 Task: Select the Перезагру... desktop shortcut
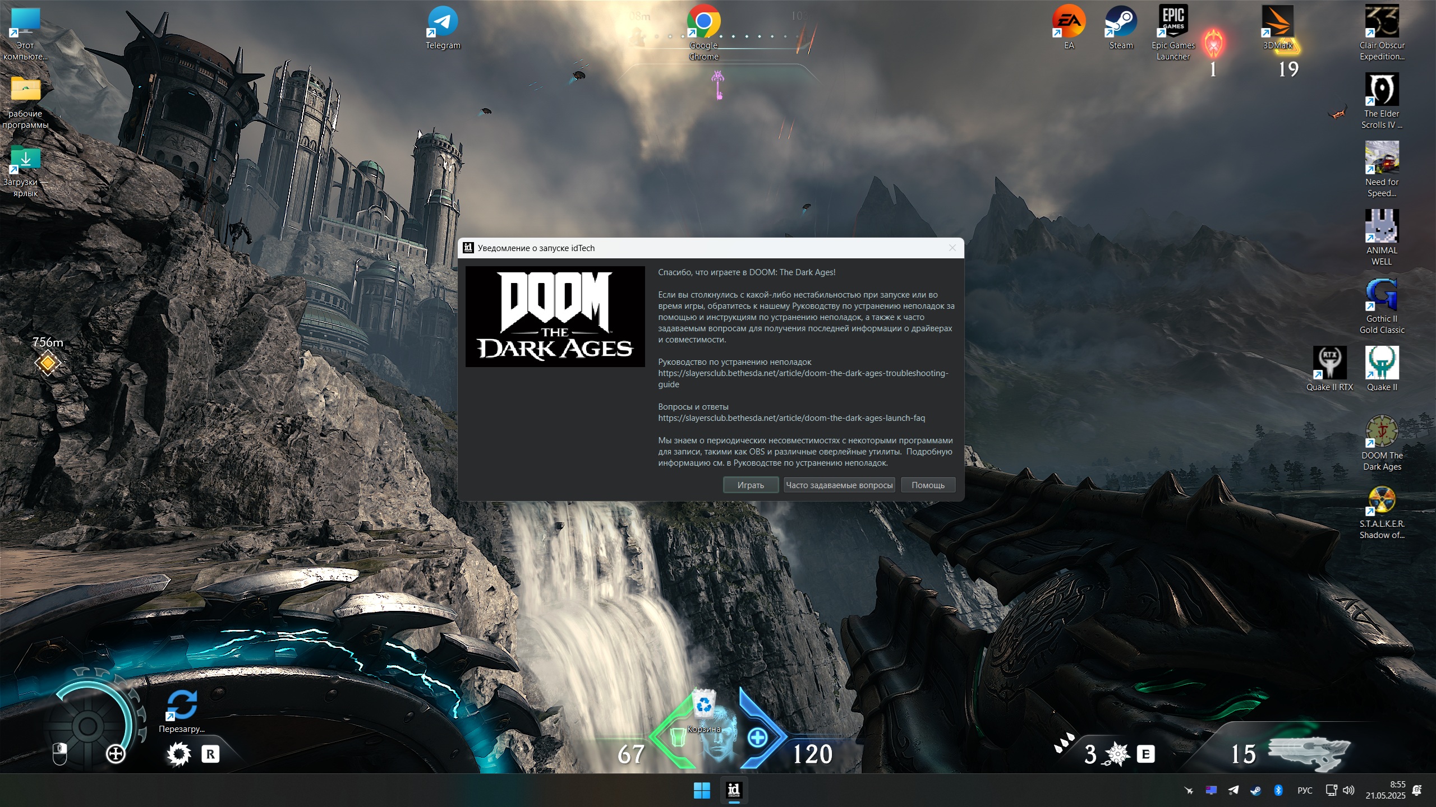click(182, 712)
